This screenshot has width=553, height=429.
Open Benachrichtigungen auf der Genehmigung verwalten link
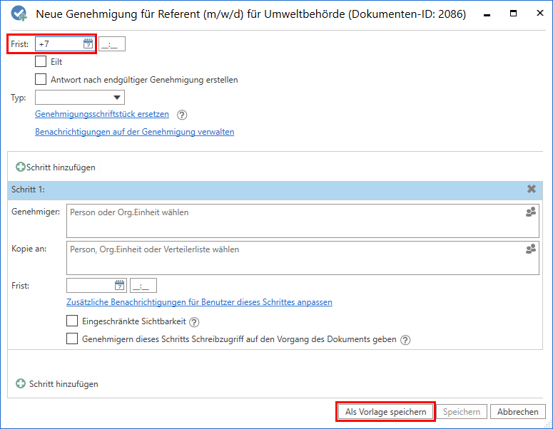tap(134, 132)
